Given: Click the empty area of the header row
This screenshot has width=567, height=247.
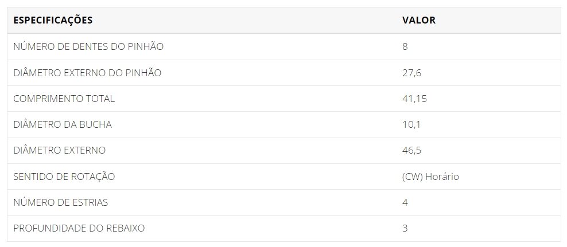Looking at the screenshot, I should tap(246, 20).
